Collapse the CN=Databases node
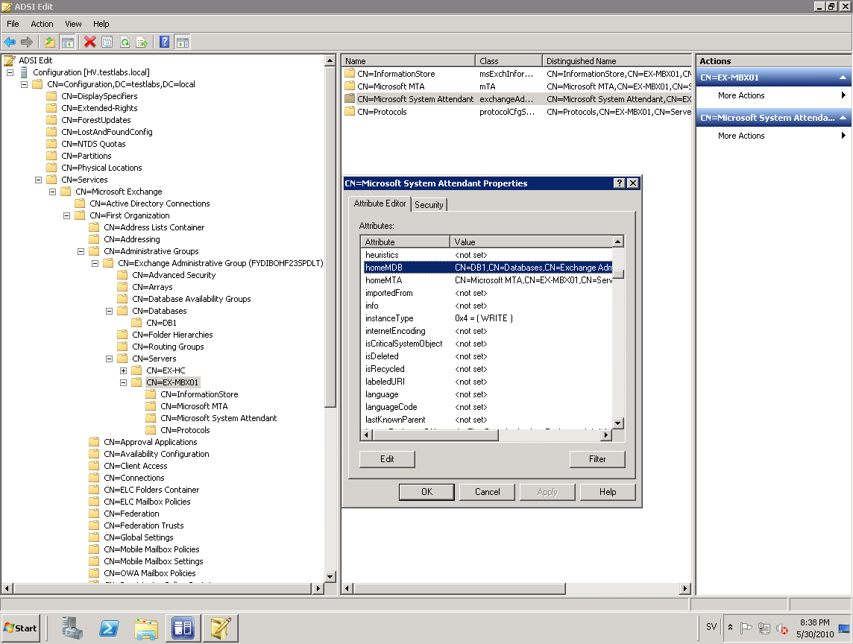The height and width of the screenshot is (644, 853). pos(109,311)
